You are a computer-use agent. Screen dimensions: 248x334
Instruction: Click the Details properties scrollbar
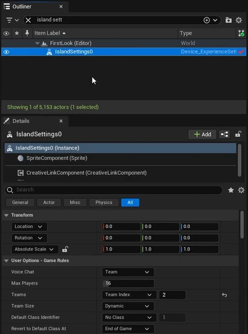242,224
